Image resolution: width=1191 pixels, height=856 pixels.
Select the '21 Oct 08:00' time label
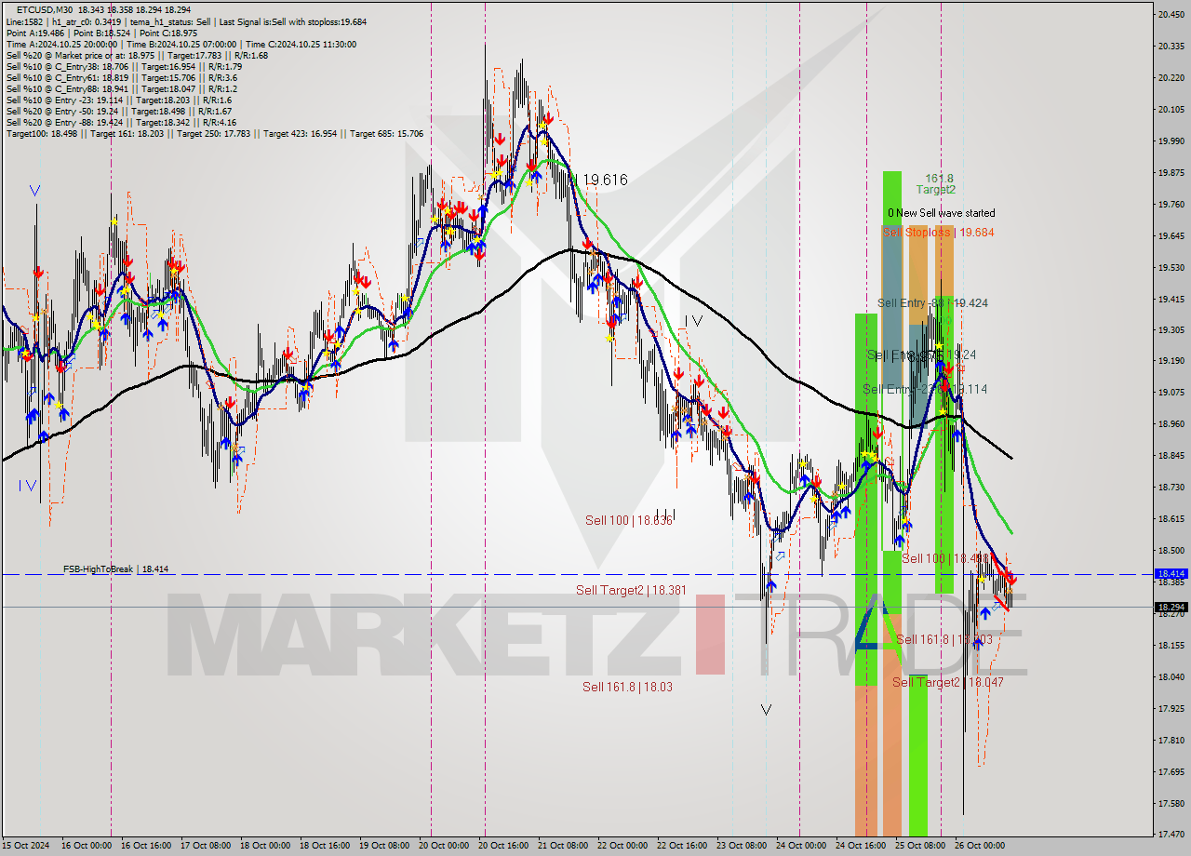pos(562,846)
